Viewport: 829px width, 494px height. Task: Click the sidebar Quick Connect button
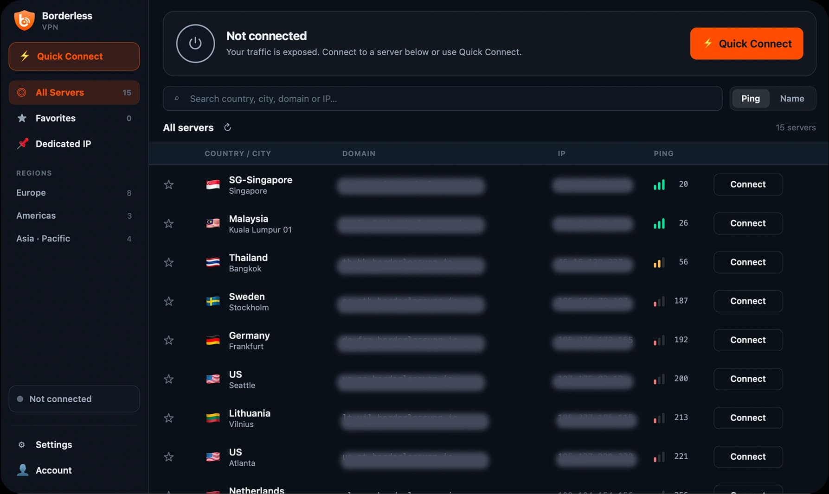(x=74, y=57)
